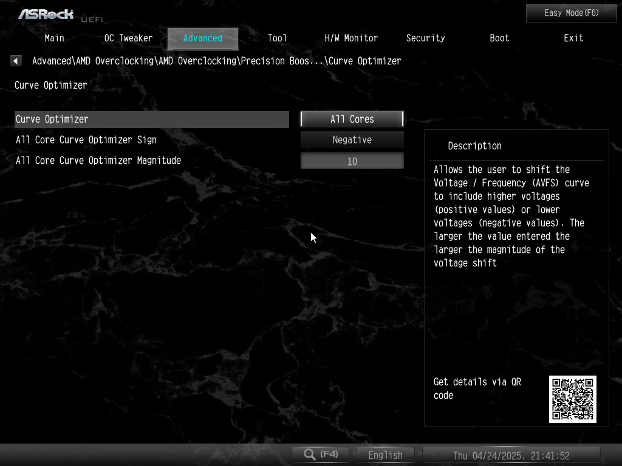Change the Sign dropdown set to Negative

coord(352,140)
